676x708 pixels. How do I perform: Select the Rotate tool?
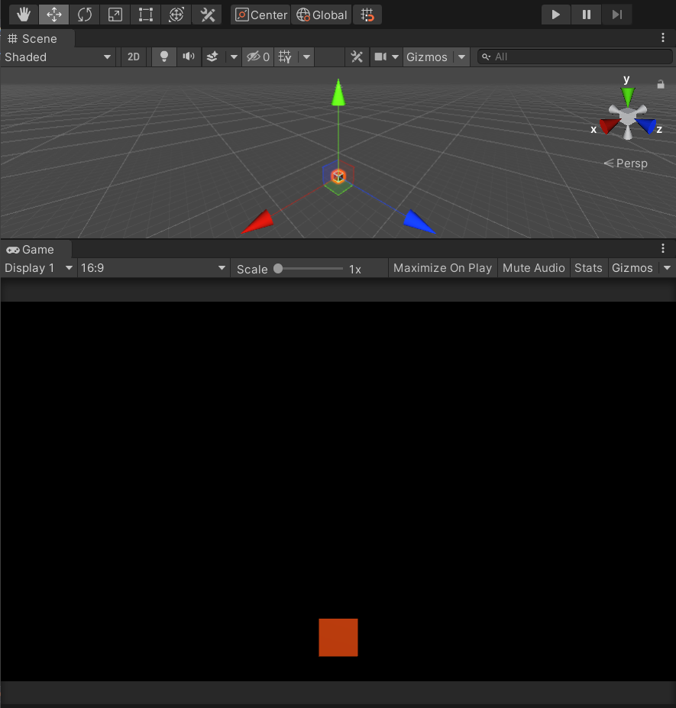tap(84, 14)
